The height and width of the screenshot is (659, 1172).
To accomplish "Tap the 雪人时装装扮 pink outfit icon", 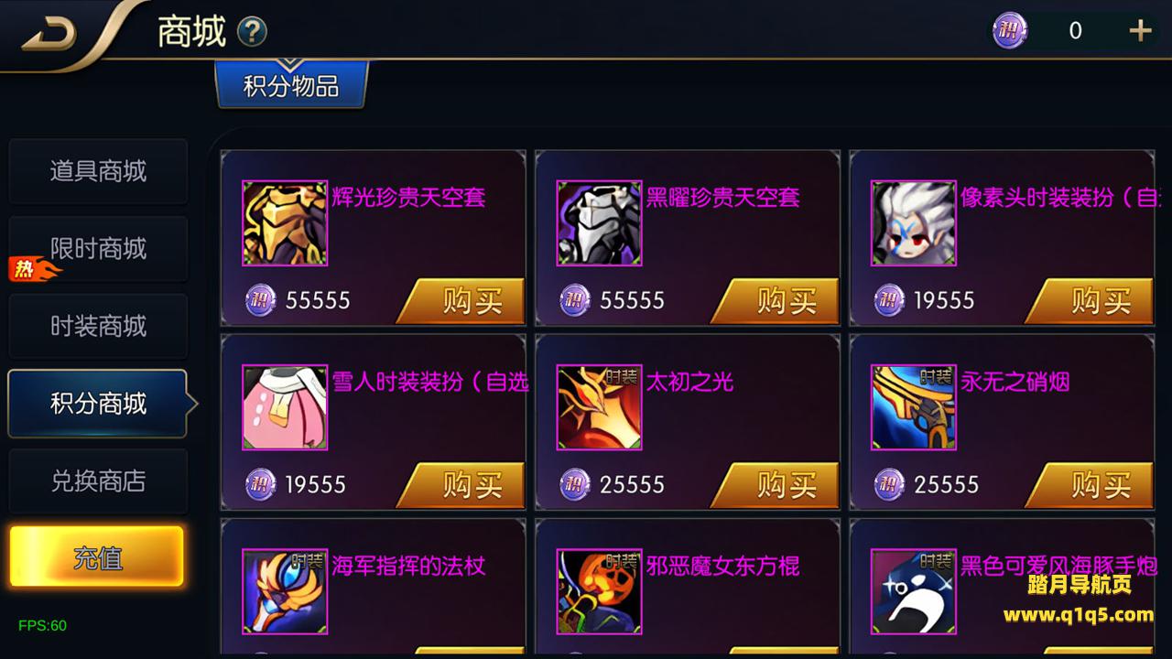I will [x=285, y=407].
